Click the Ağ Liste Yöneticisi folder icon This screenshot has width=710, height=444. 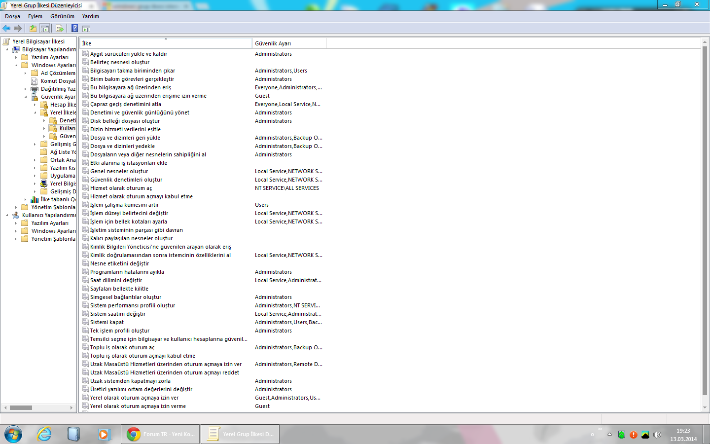point(44,152)
